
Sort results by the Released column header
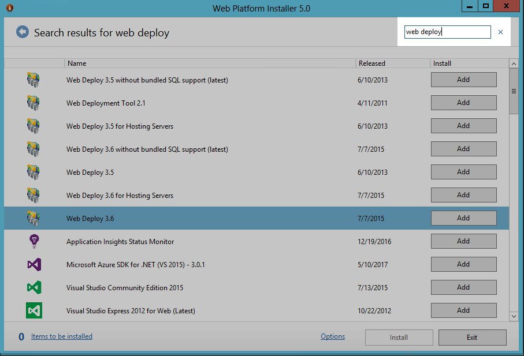click(393, 63)
